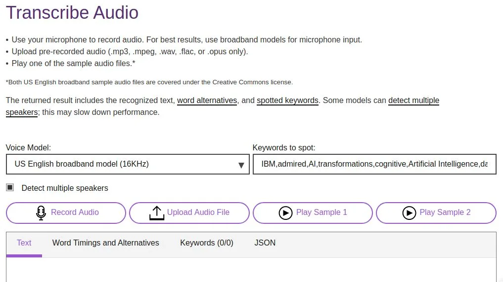Click the Keywords to spot: label
Viewport: 503px width, 282px height.
[284, 148]
